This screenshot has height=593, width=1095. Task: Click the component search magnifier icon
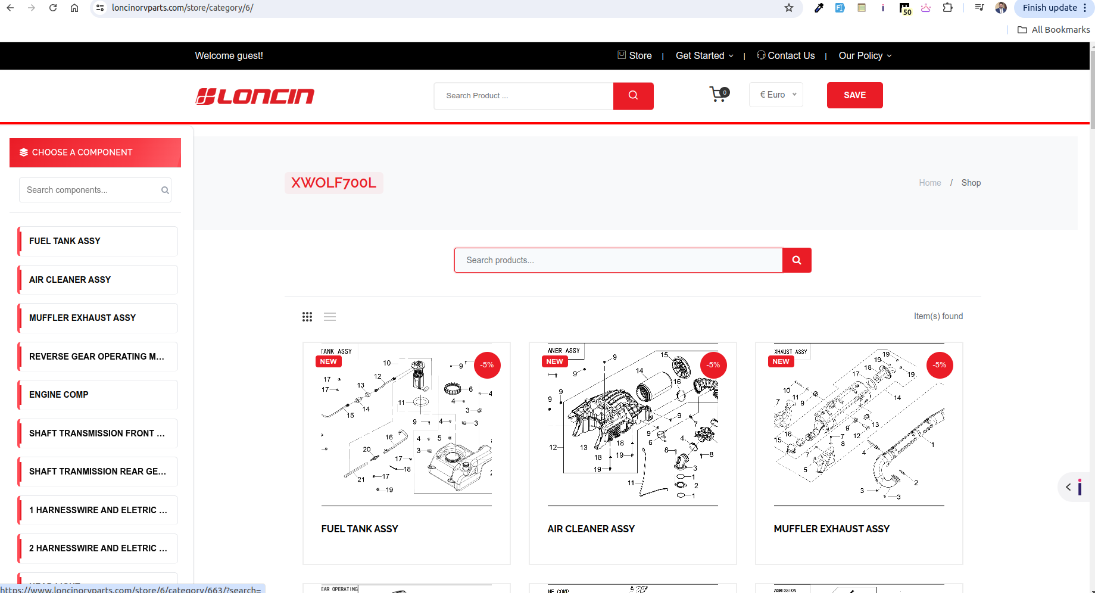(165, 191)
